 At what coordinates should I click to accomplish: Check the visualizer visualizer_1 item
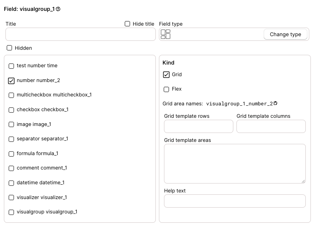pyautogui.click(x=11, y=198)
